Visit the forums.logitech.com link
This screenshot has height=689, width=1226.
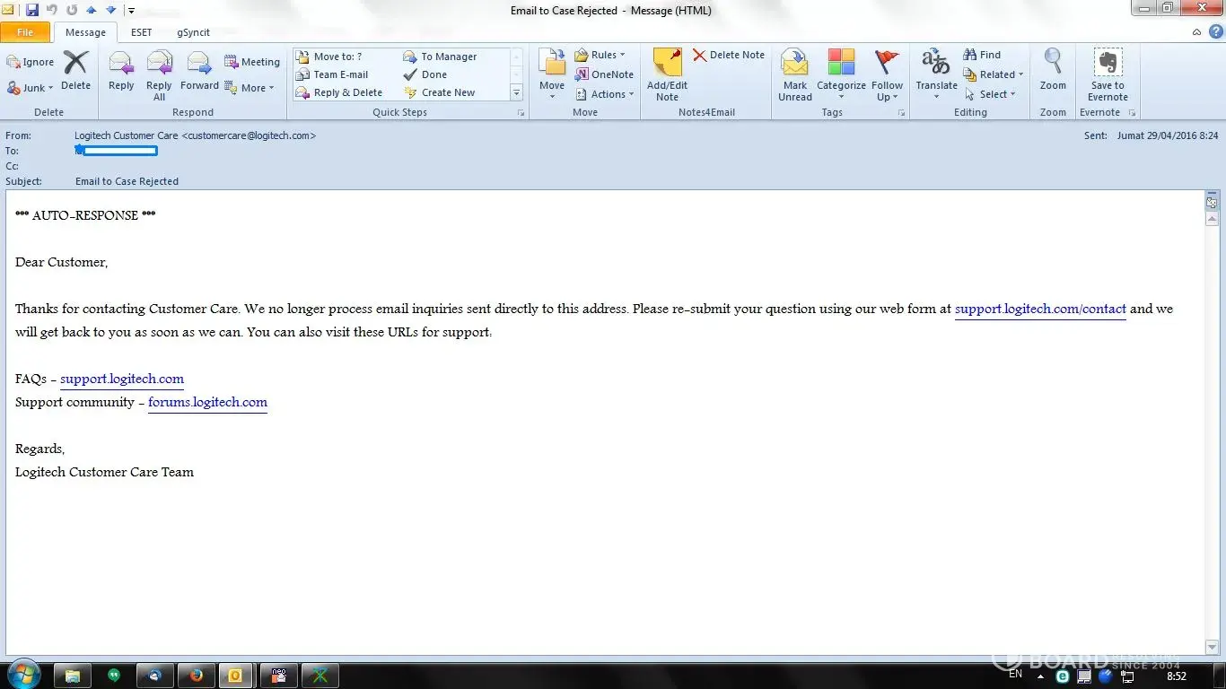[207, 402]
